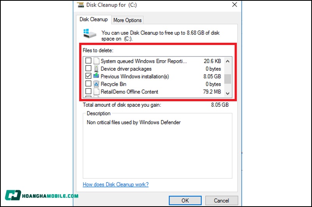This screenshot has height=207, width=312.
Task: Select RetailDemo Offline Content label
Action: click(x=129, y=92)
